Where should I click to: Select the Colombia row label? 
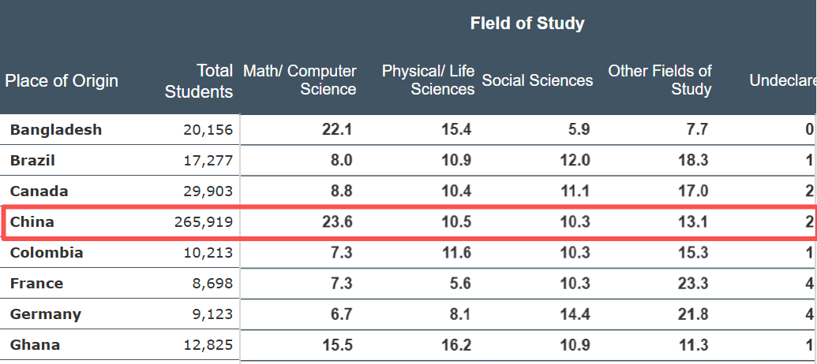coord(47,253)
